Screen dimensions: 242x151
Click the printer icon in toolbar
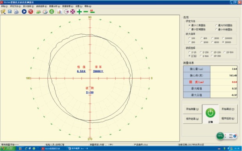[x=16, y=12]
